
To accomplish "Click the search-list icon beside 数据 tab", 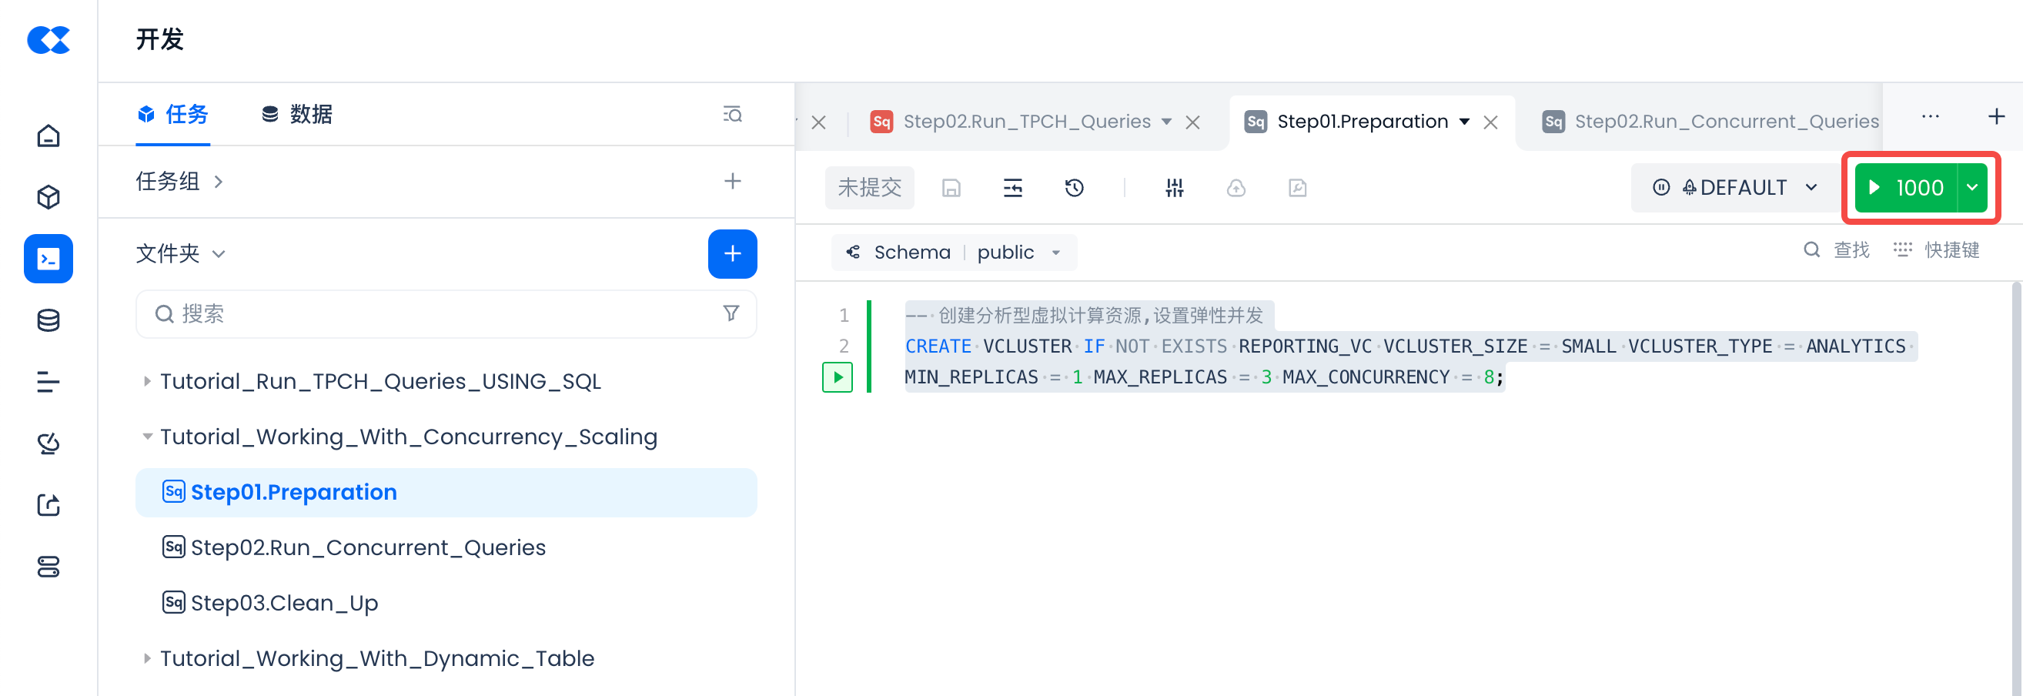I will click(x=732, y=115).
